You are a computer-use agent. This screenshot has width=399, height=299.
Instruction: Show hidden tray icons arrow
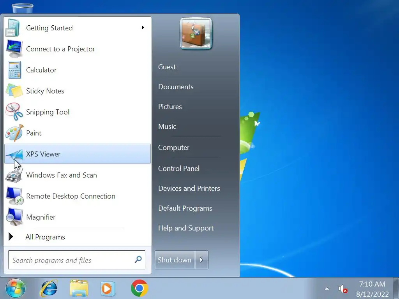point(327,288)
